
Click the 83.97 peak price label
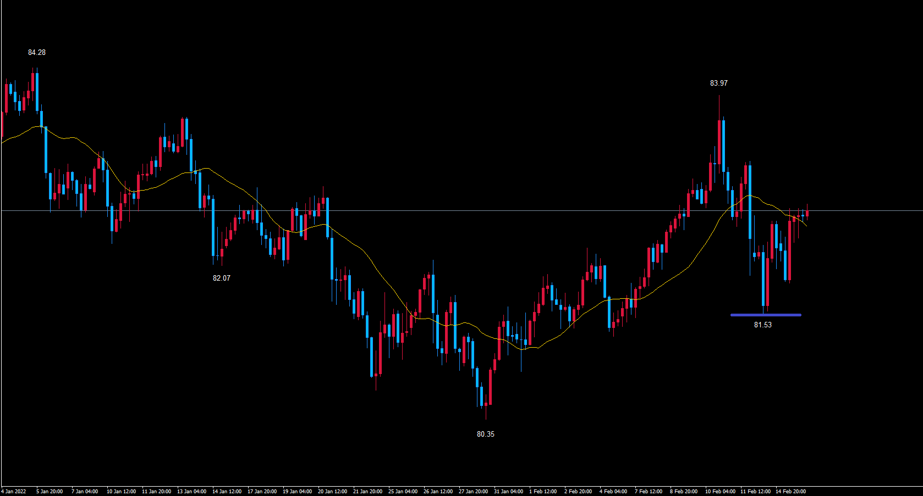[718, 83]
